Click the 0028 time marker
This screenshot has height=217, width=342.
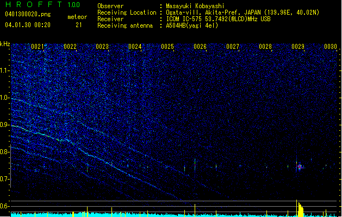tap(265, 47)
